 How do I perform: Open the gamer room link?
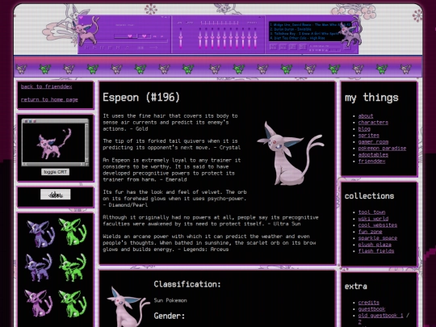373,142
